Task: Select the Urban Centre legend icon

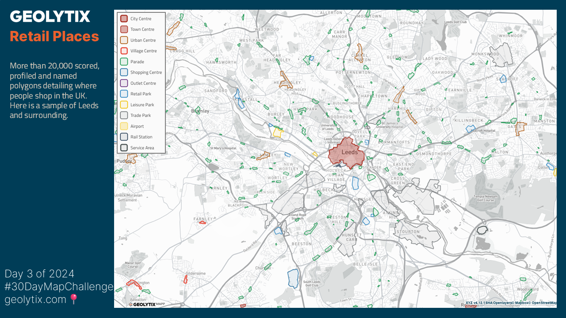Action: pos(124,40)
